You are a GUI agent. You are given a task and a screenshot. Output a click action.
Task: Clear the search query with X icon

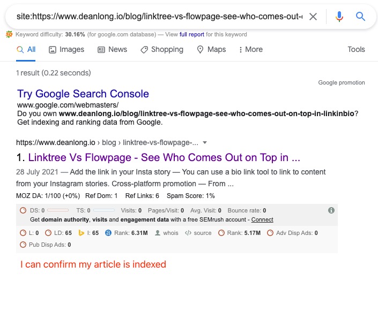(x=313, y=17)
